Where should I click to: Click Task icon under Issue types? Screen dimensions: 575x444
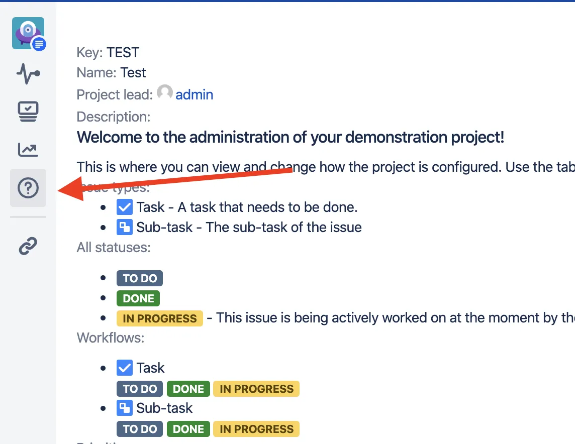tap(125, 207)
